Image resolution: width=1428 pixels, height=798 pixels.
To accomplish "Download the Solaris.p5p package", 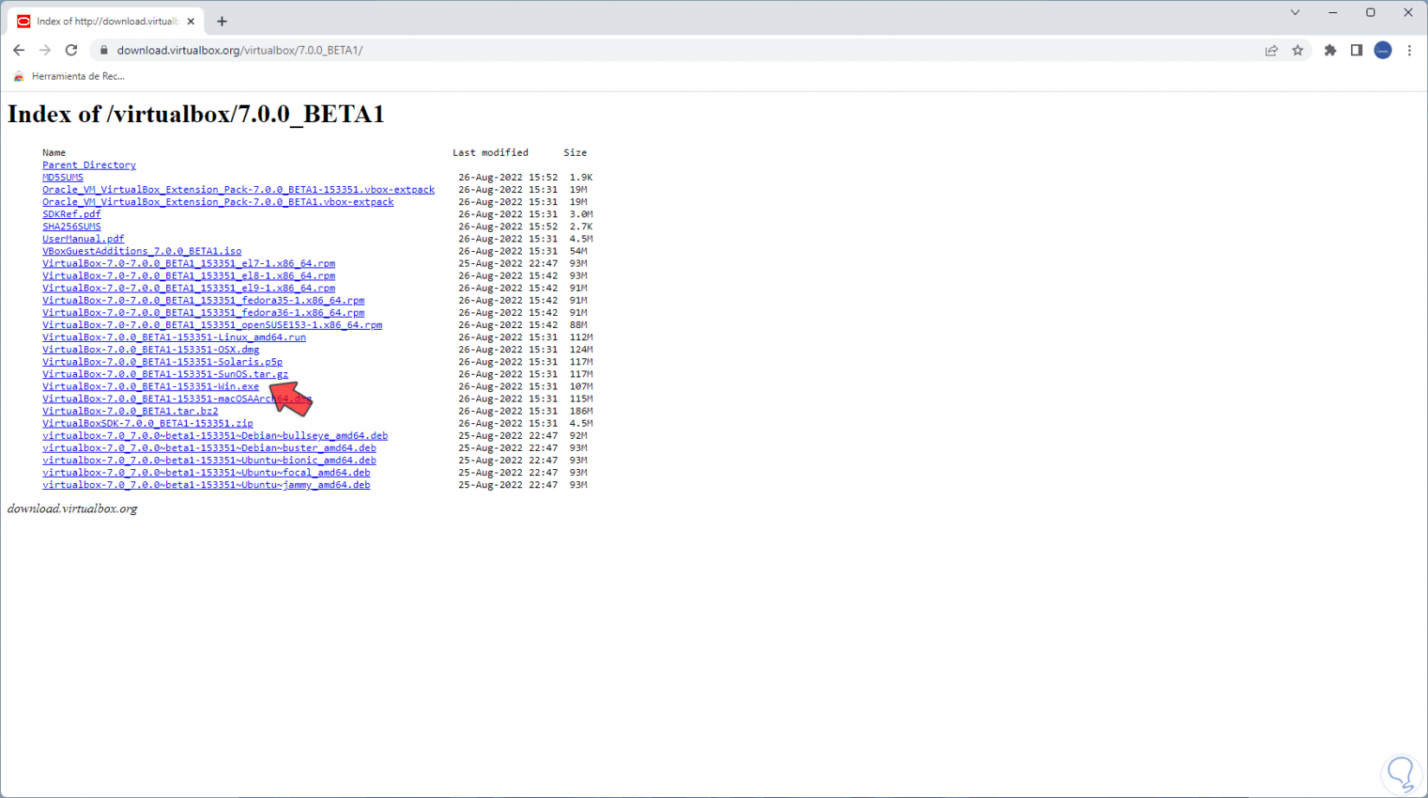I will tap(163, 363).
